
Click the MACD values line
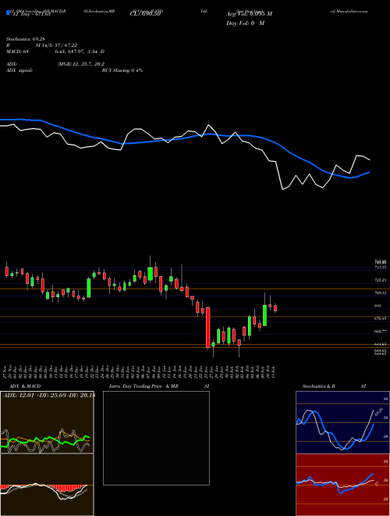[x=55, y=52]
